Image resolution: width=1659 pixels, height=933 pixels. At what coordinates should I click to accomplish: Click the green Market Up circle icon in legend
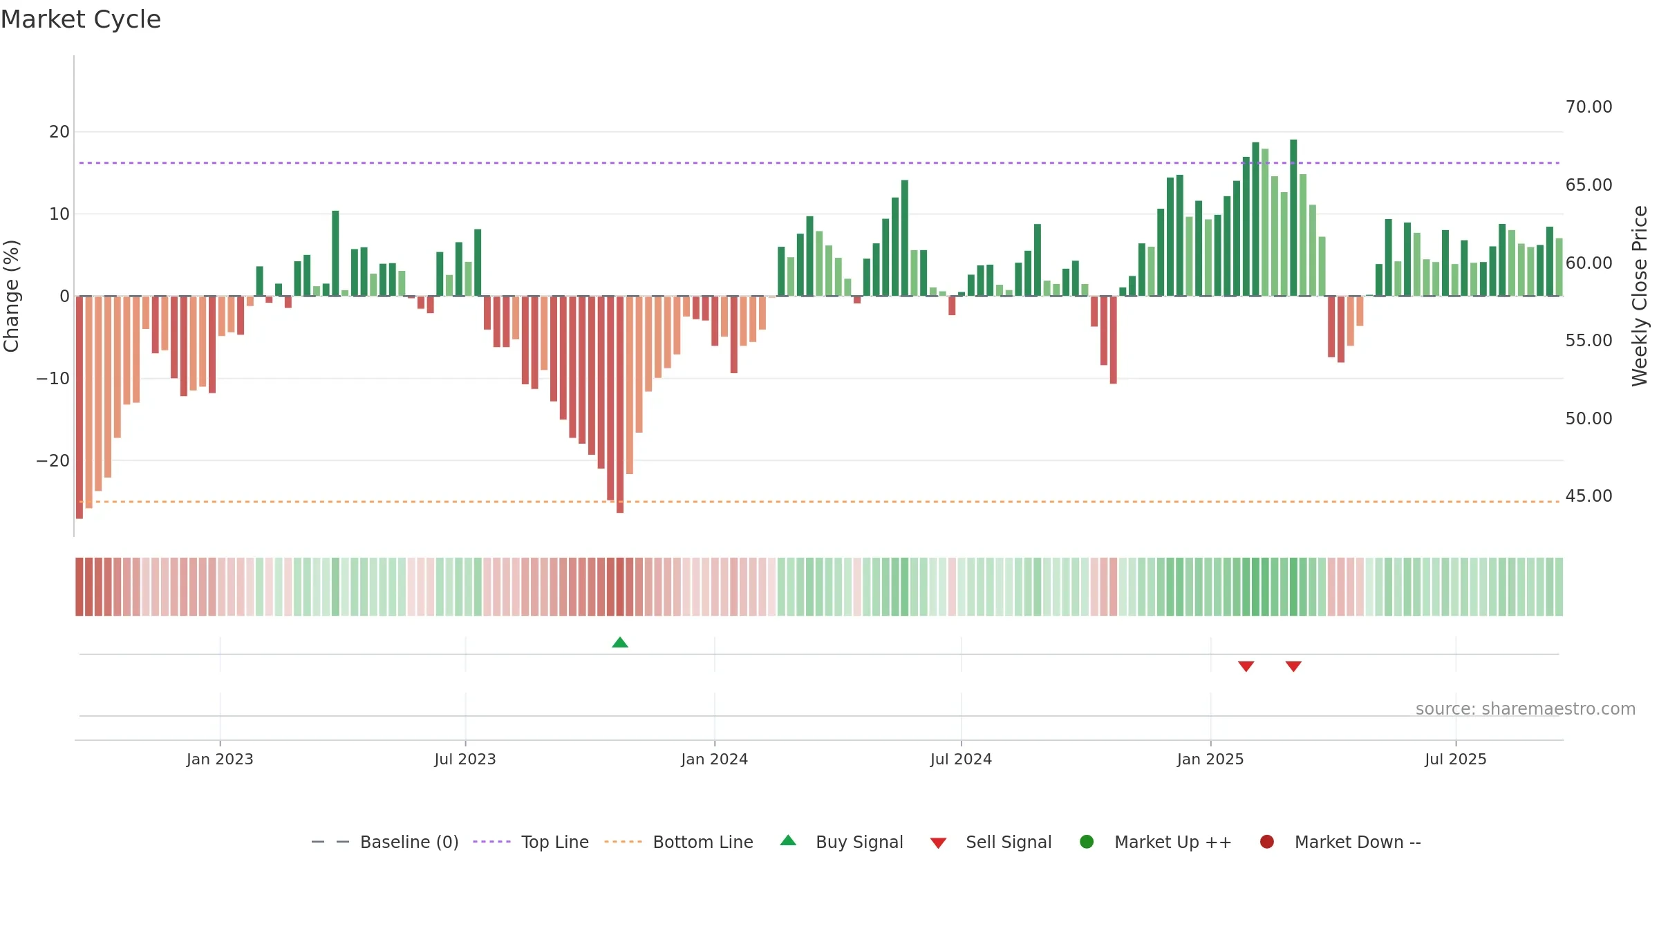tap(1087, 842)
